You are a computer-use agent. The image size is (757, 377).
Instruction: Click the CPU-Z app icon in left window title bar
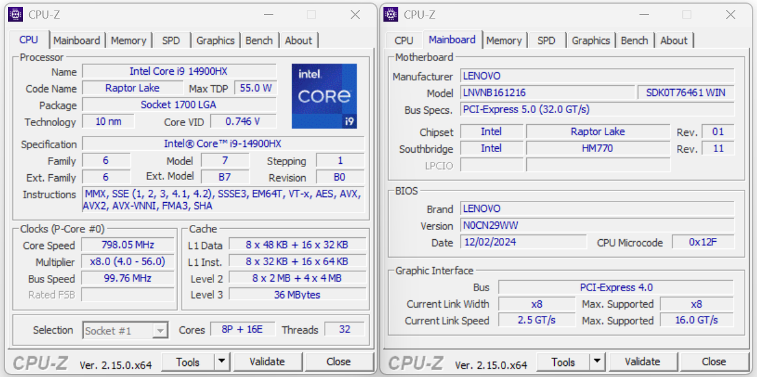15,14
